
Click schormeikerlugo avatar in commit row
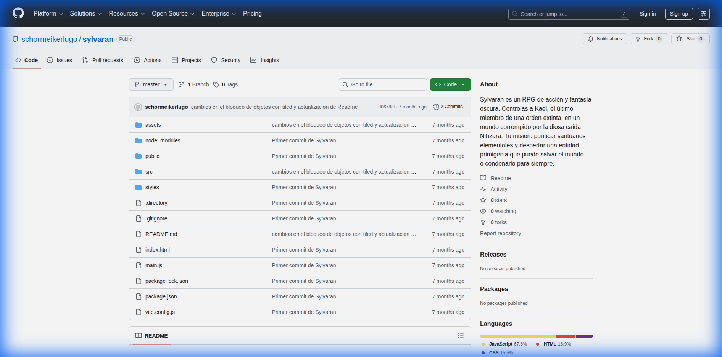click(138, 107)
